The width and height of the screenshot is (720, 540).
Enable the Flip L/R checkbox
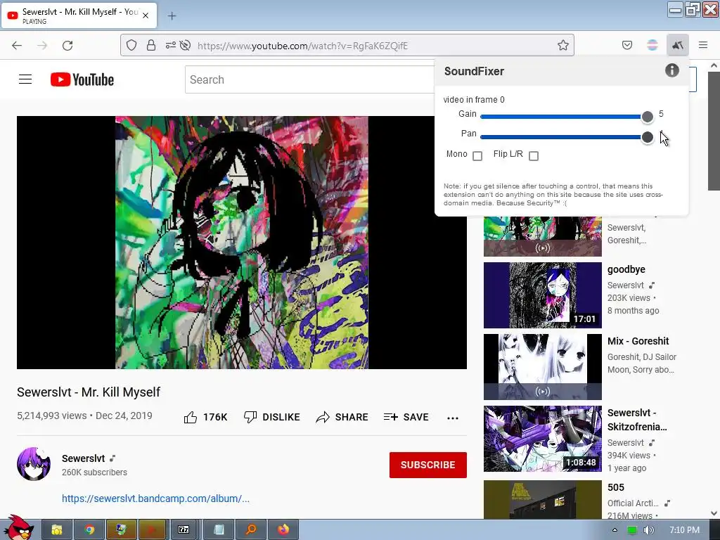point(534,156)
